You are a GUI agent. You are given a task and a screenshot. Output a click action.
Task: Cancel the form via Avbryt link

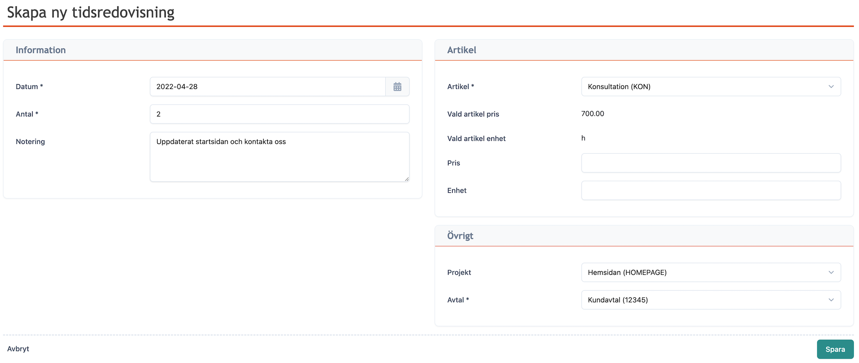point(18,349)
